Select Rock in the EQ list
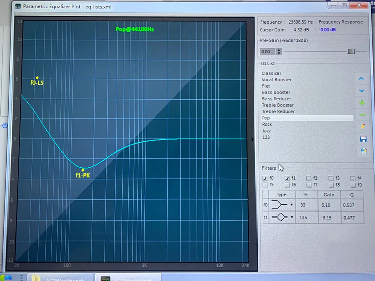Image resolution: width=375 pixels, height=281 pixels. pos(267,124)
